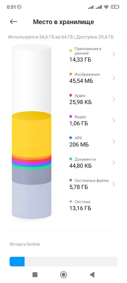Tap the Wi-Fi status icon

[x=106, y=7]
